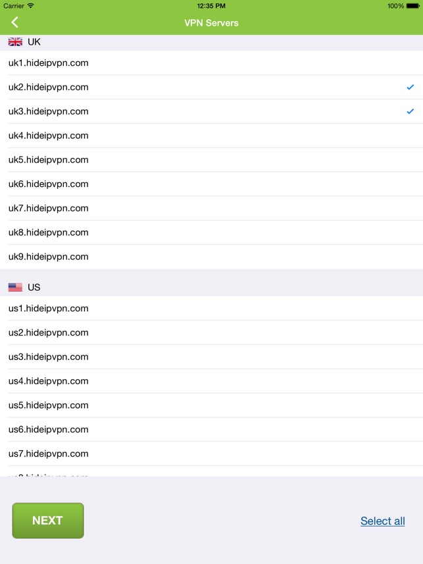Tap the battery icon in status bar
Image resolution: width=423 pixels, height=564 pixels.
413,6
